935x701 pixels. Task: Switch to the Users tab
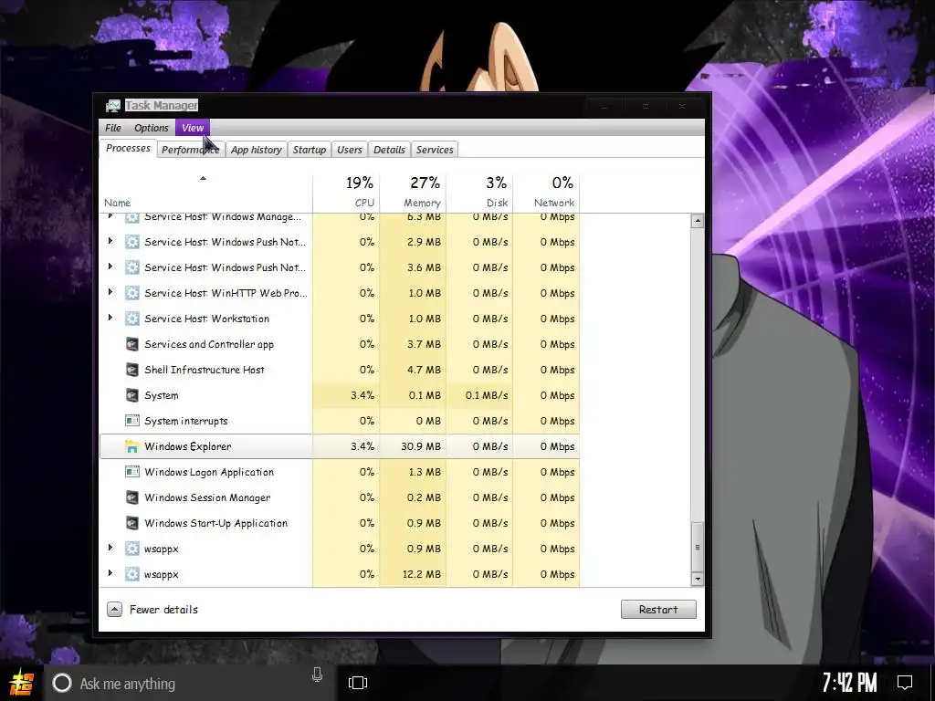tap(350, 150)
